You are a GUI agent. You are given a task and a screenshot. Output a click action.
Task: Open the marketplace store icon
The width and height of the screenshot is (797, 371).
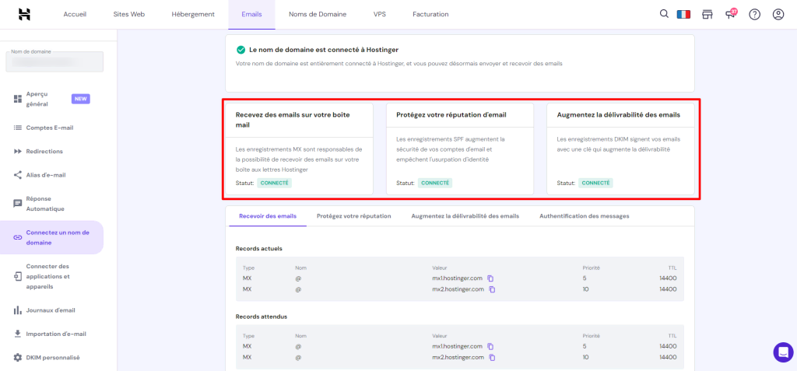coord(707,14)
